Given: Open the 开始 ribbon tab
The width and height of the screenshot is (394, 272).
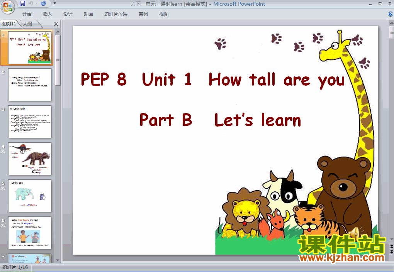Looking at the screenshot, I should [x=27, y=14].
